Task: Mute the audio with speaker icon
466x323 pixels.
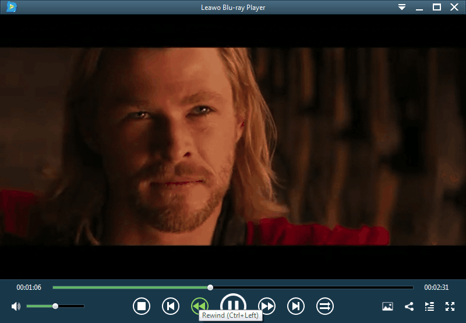Action: tap(16, 306)
